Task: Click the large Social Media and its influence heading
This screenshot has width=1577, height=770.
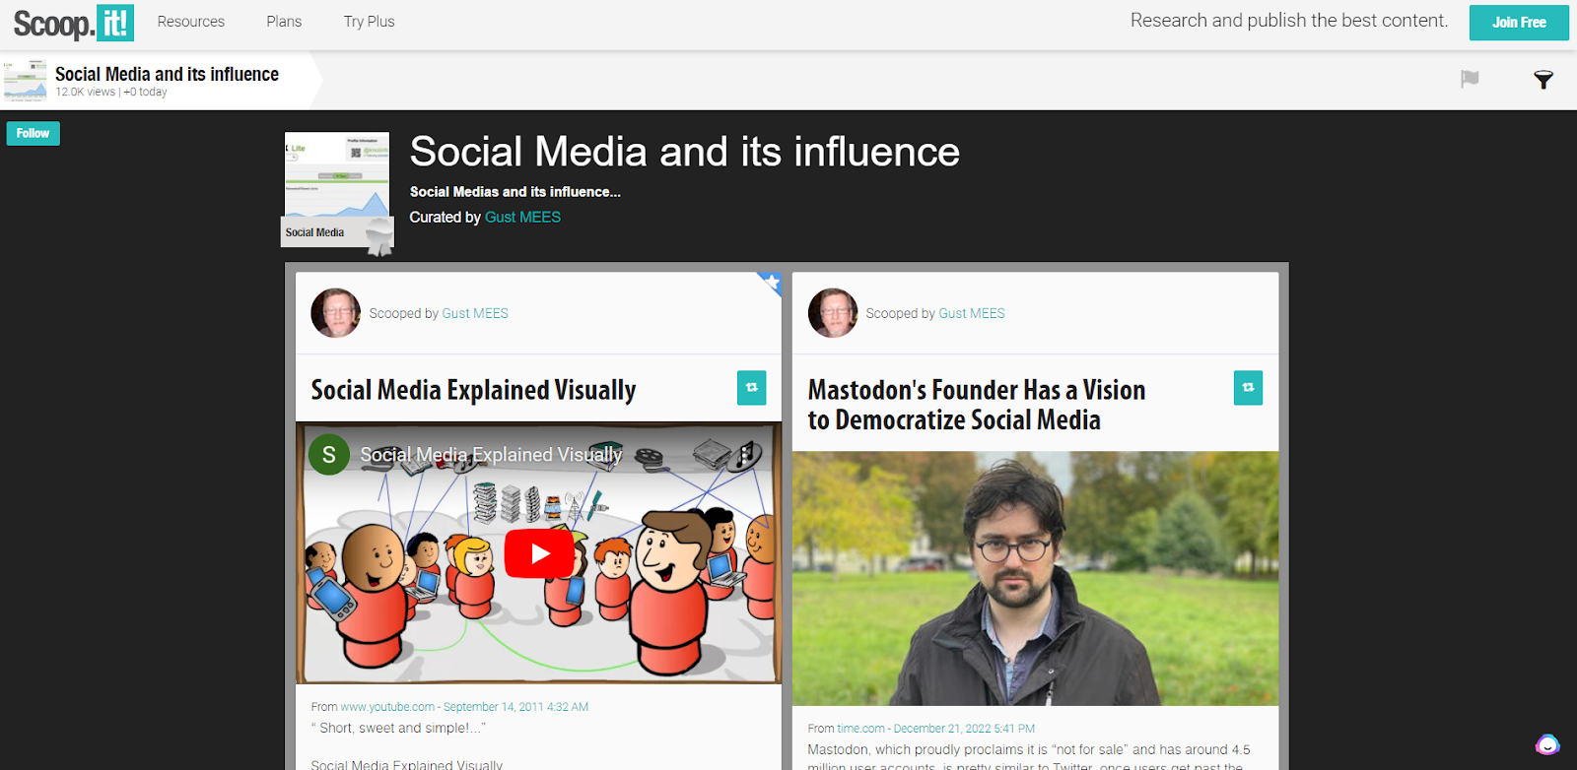Action: (x=684, y=152)
